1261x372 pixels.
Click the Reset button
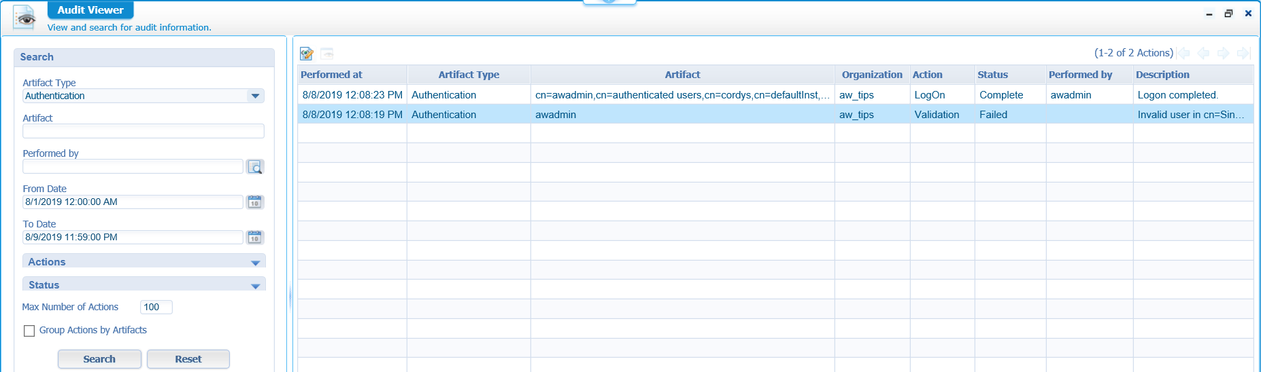point(188,359)
